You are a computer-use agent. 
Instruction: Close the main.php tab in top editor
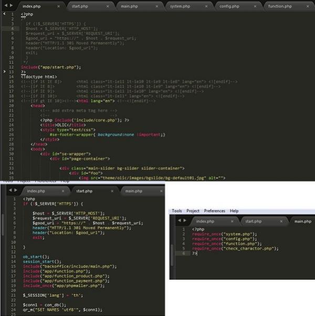[x=156, y=6]
